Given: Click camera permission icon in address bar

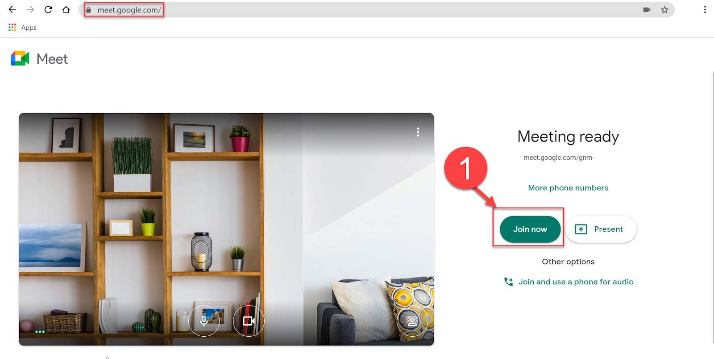Looking at the screenshot, I should [647, 10].
